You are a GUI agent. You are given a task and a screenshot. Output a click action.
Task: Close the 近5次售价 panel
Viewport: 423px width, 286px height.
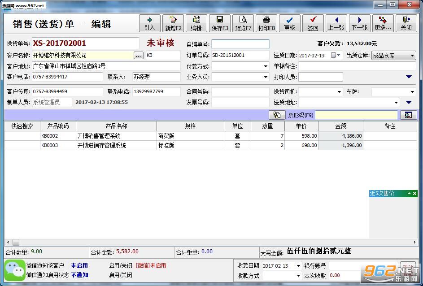point(414,193)
